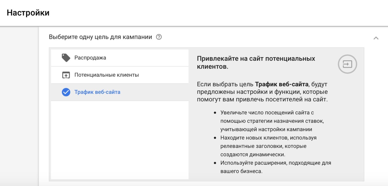Click the paragraph starting with 'Если выбрать цель'

click(x=262, y=92)
